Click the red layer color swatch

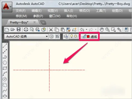(x=88, y=36)
